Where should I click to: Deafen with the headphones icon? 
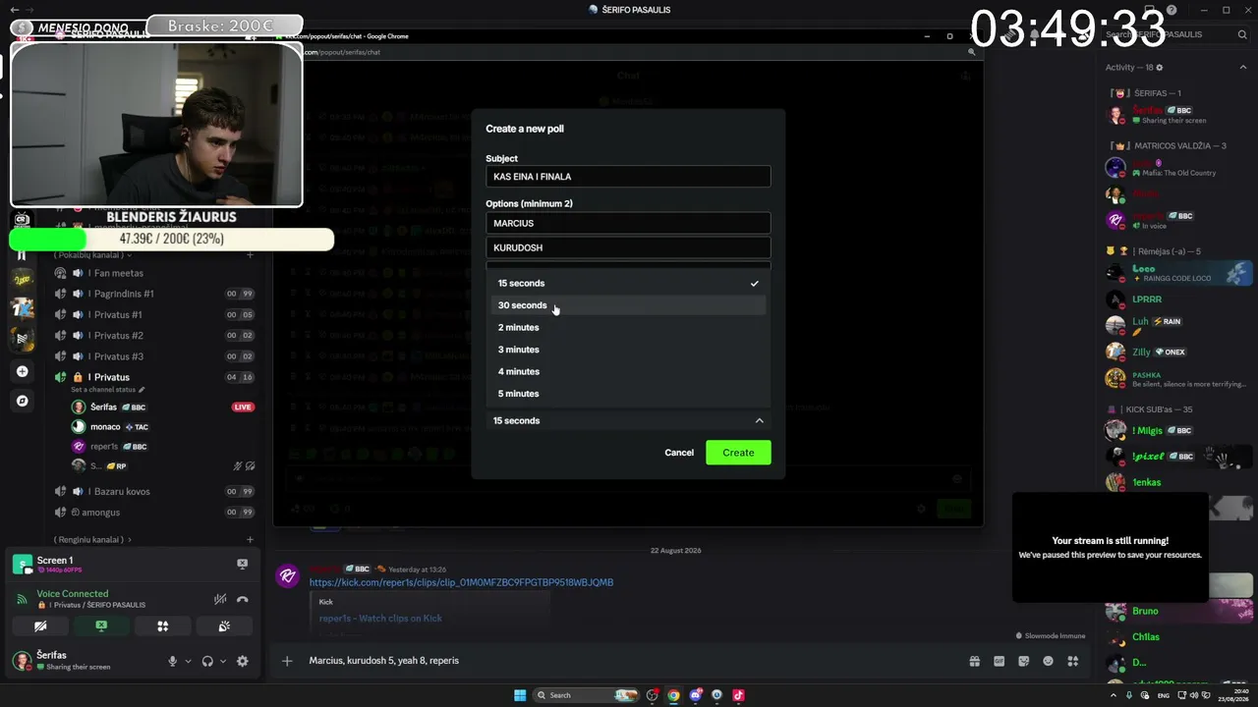[x=207, y=661]
